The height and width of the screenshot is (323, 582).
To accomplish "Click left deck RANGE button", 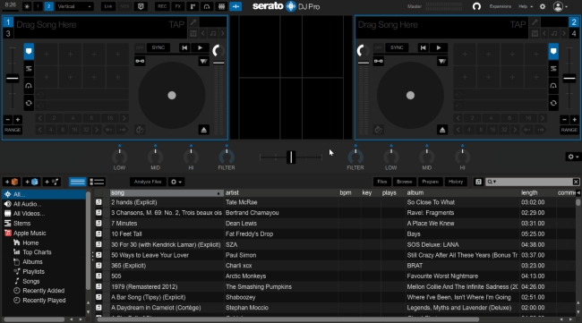I will [13, 130].
